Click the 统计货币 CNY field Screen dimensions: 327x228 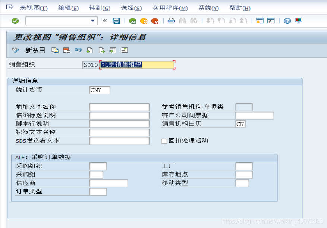pos(100,90)
